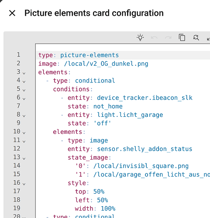The height and width of the screenshot is (218, 210).
Task: Click 'sensor.shelly_addon_status' entity value
Action: point(145,149)
